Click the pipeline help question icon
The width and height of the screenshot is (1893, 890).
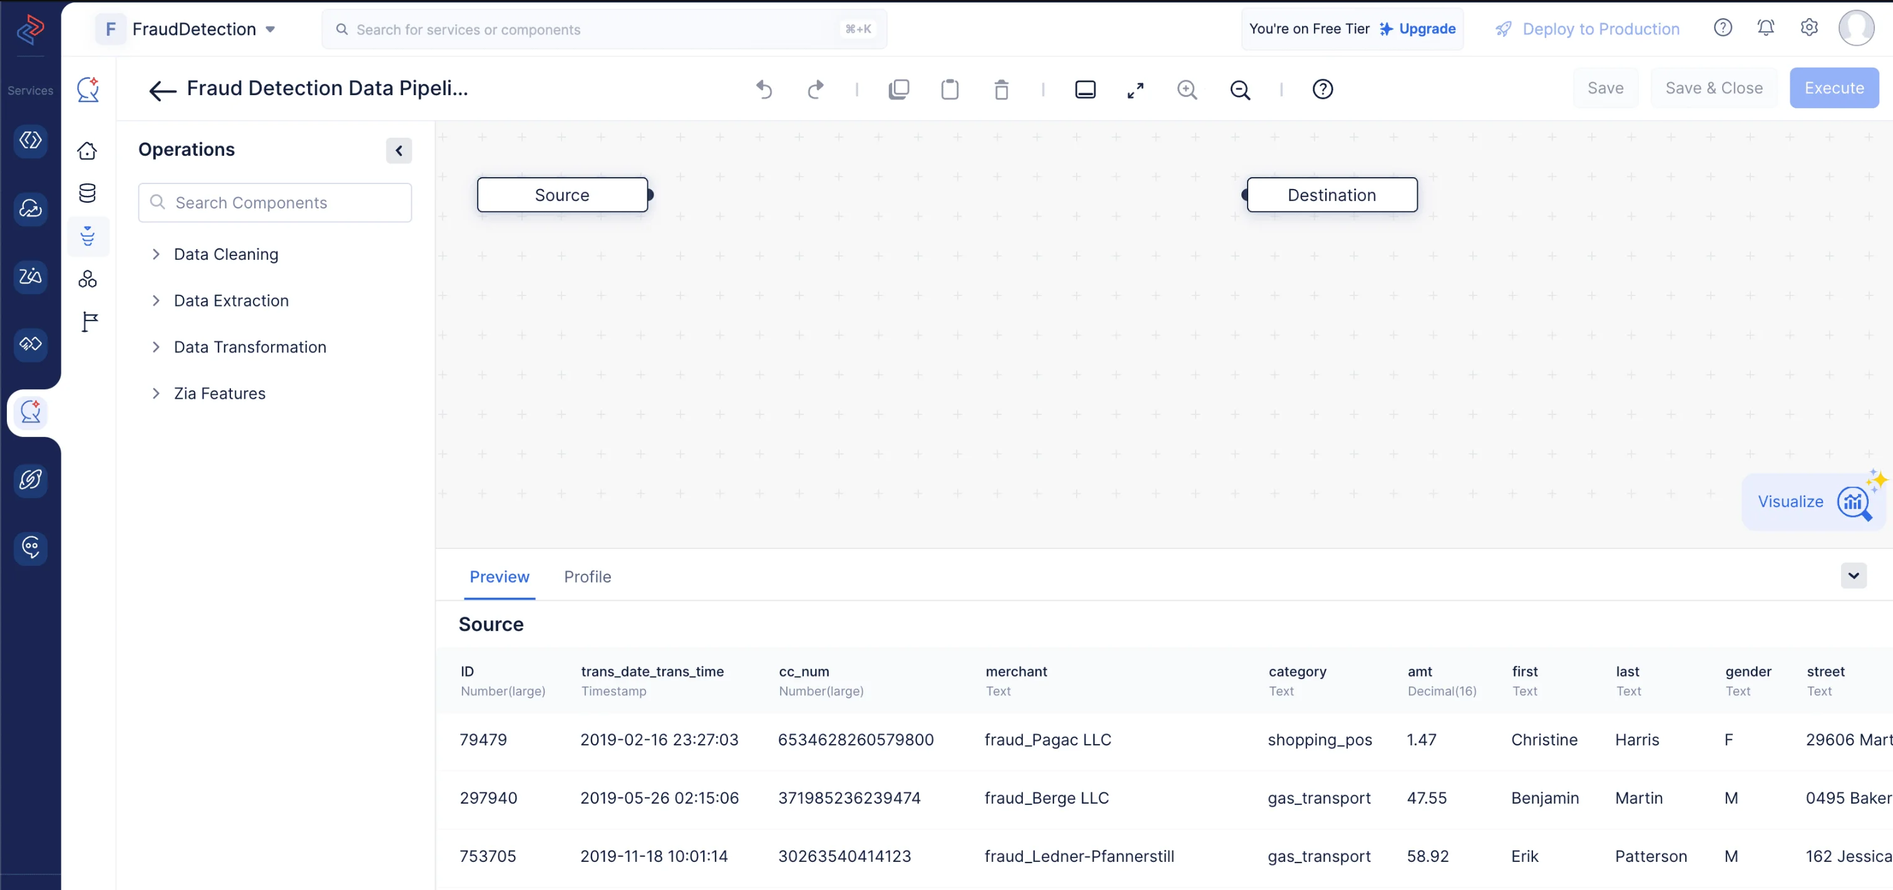tap(1322, 89)
